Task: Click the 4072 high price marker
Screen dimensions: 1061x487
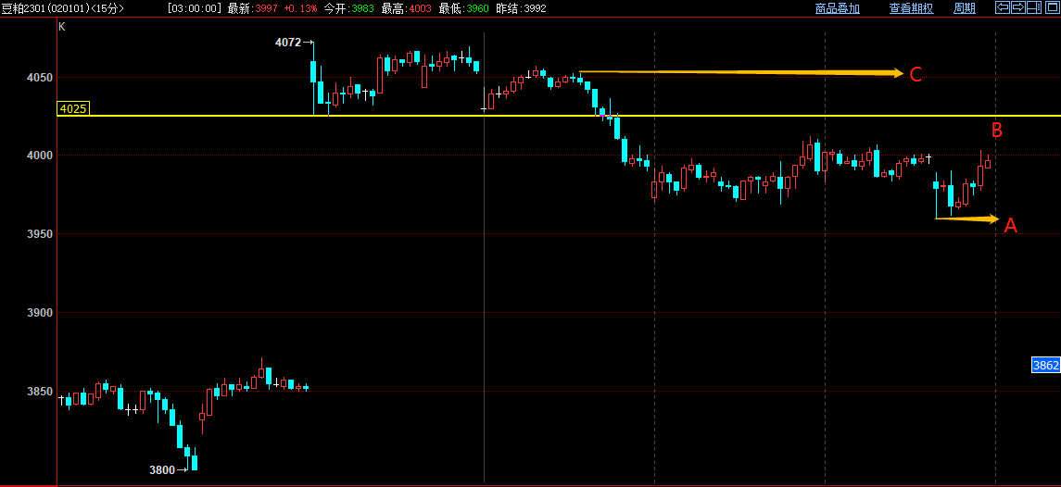Action: [x=294, y=42]
